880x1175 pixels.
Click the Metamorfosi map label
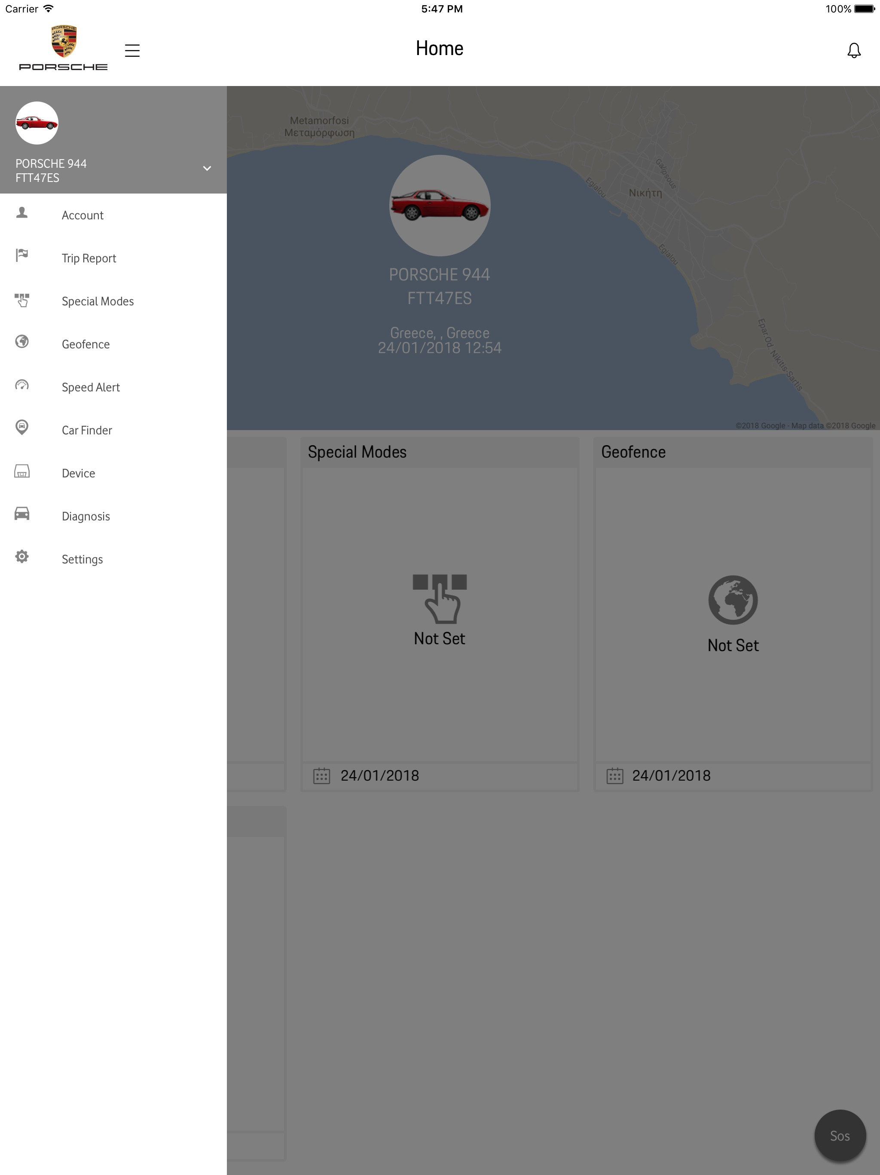[319, 126]
